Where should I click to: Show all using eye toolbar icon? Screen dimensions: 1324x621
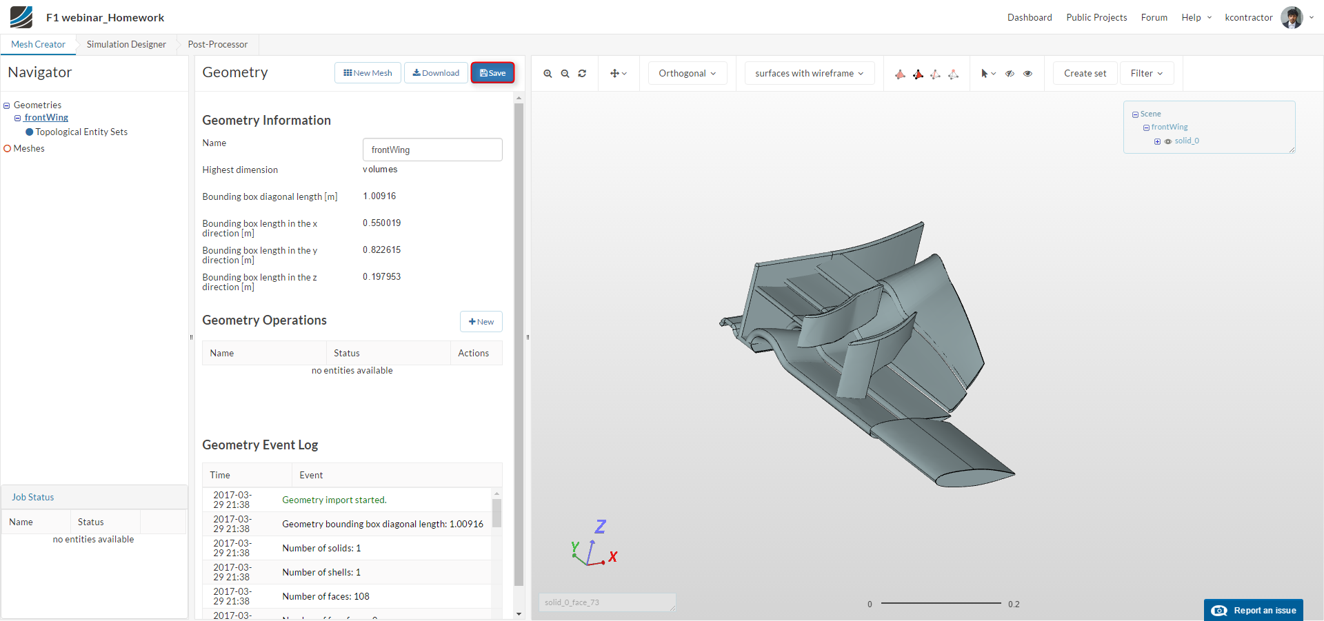coord(1027,74)
